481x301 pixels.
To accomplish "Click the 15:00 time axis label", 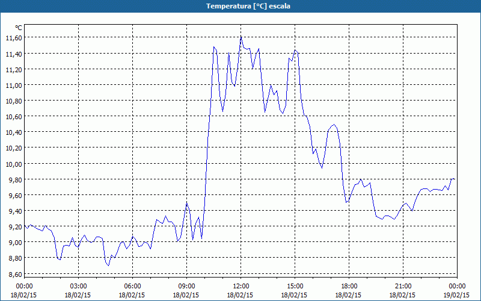I will click(295, 287).
